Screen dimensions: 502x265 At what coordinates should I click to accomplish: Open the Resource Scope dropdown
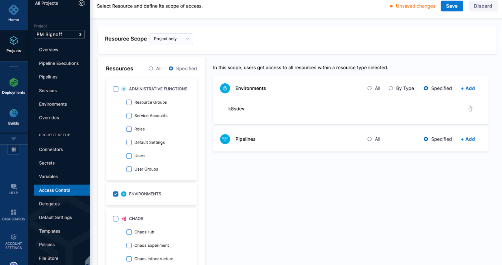tap(171, 39)
